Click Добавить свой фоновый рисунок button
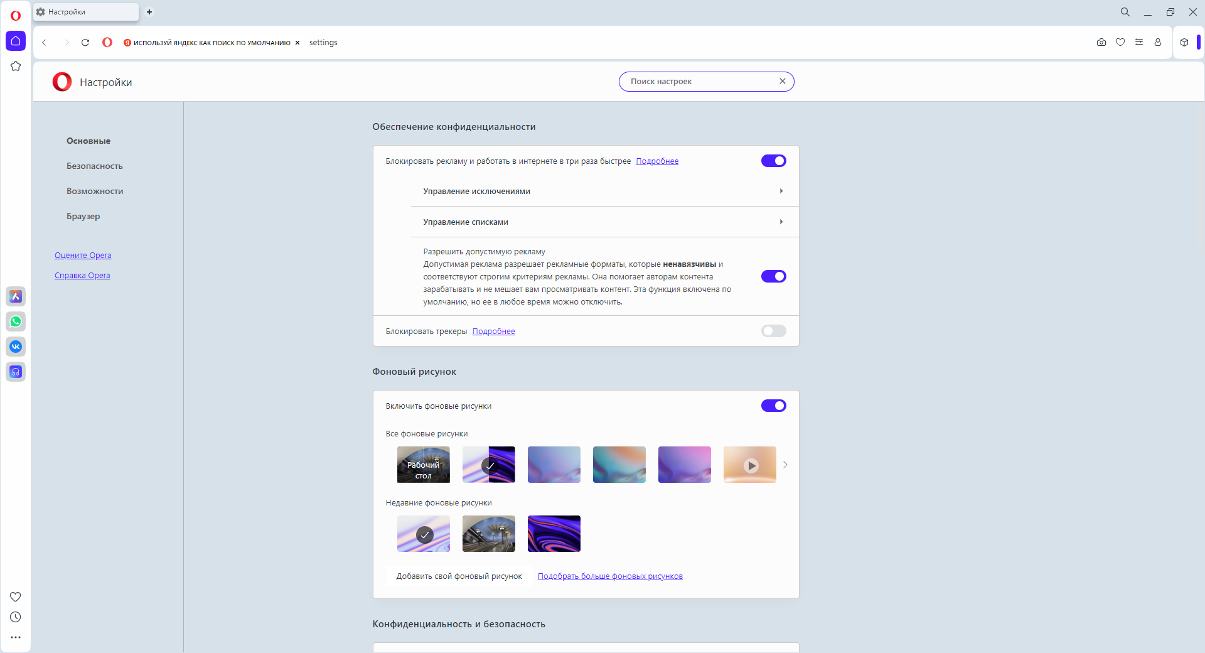Viewport: 1205px width, 653px height. (x=459, y=576)
